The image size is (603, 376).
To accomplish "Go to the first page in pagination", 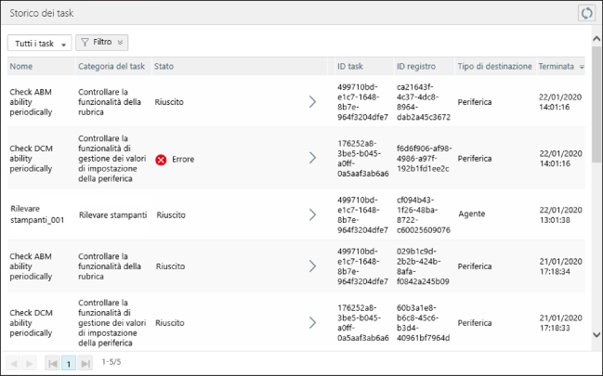I will [x=53, y=363].
